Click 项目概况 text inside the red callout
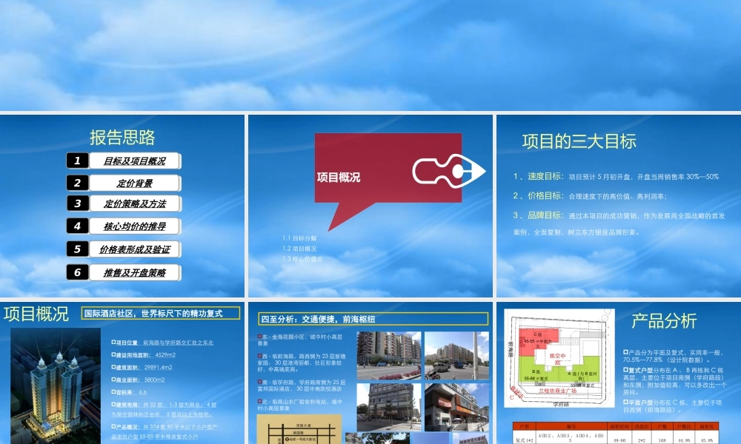 (339, 178)
